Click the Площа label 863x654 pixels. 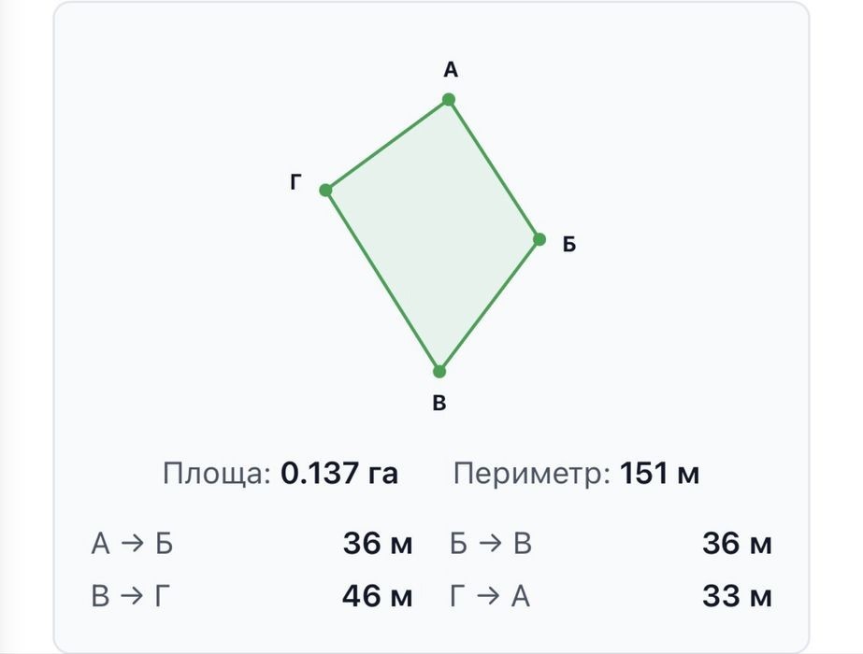[217, 474]
